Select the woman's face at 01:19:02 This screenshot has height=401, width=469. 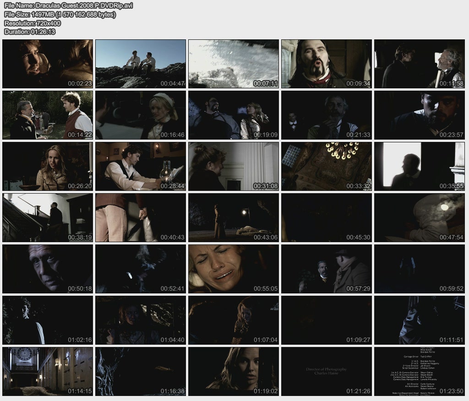pos(234,371)
